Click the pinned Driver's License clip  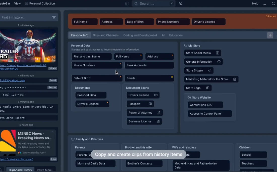(x=208, y=22)
